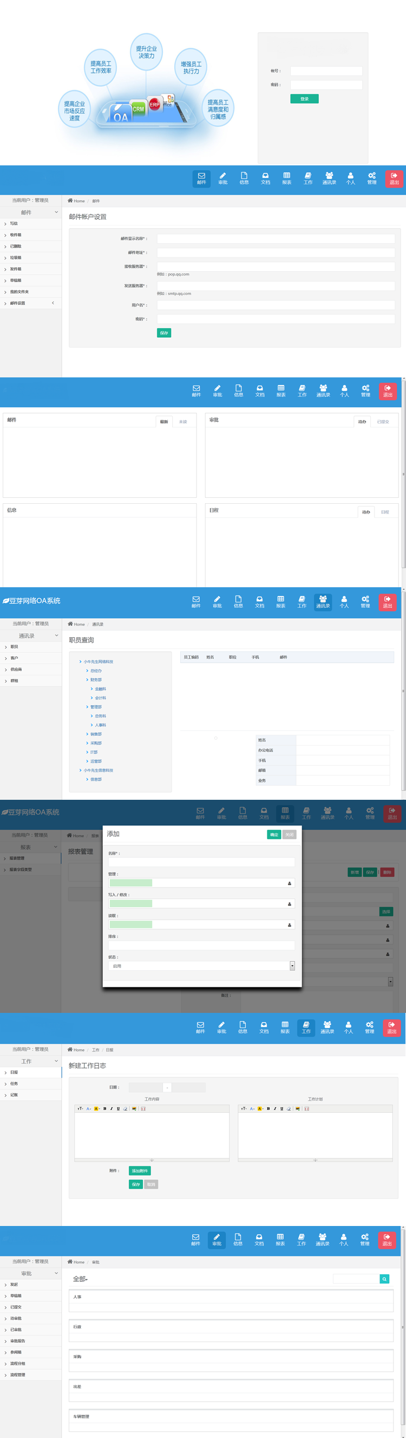Click the 豆芽网络OA系统 logo on 职员查询 page

(x=31, y=601)
